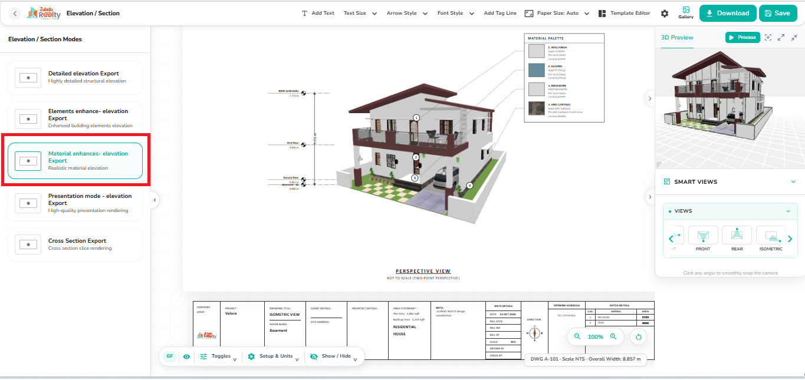
Task: Open the Template Editor
Action: point(624,13)
